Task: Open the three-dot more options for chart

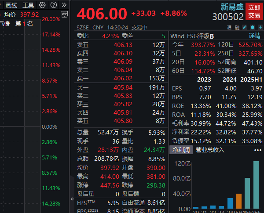Action: [x=257, y=150]
